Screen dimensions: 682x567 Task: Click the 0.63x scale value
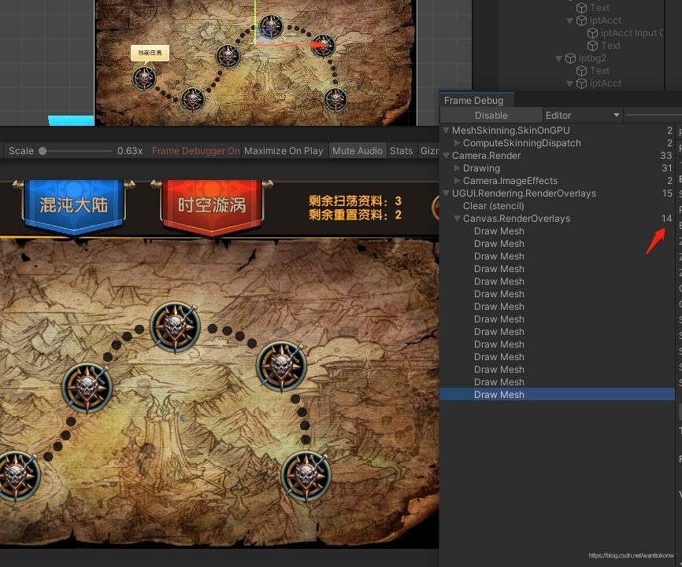pos(130,151)
